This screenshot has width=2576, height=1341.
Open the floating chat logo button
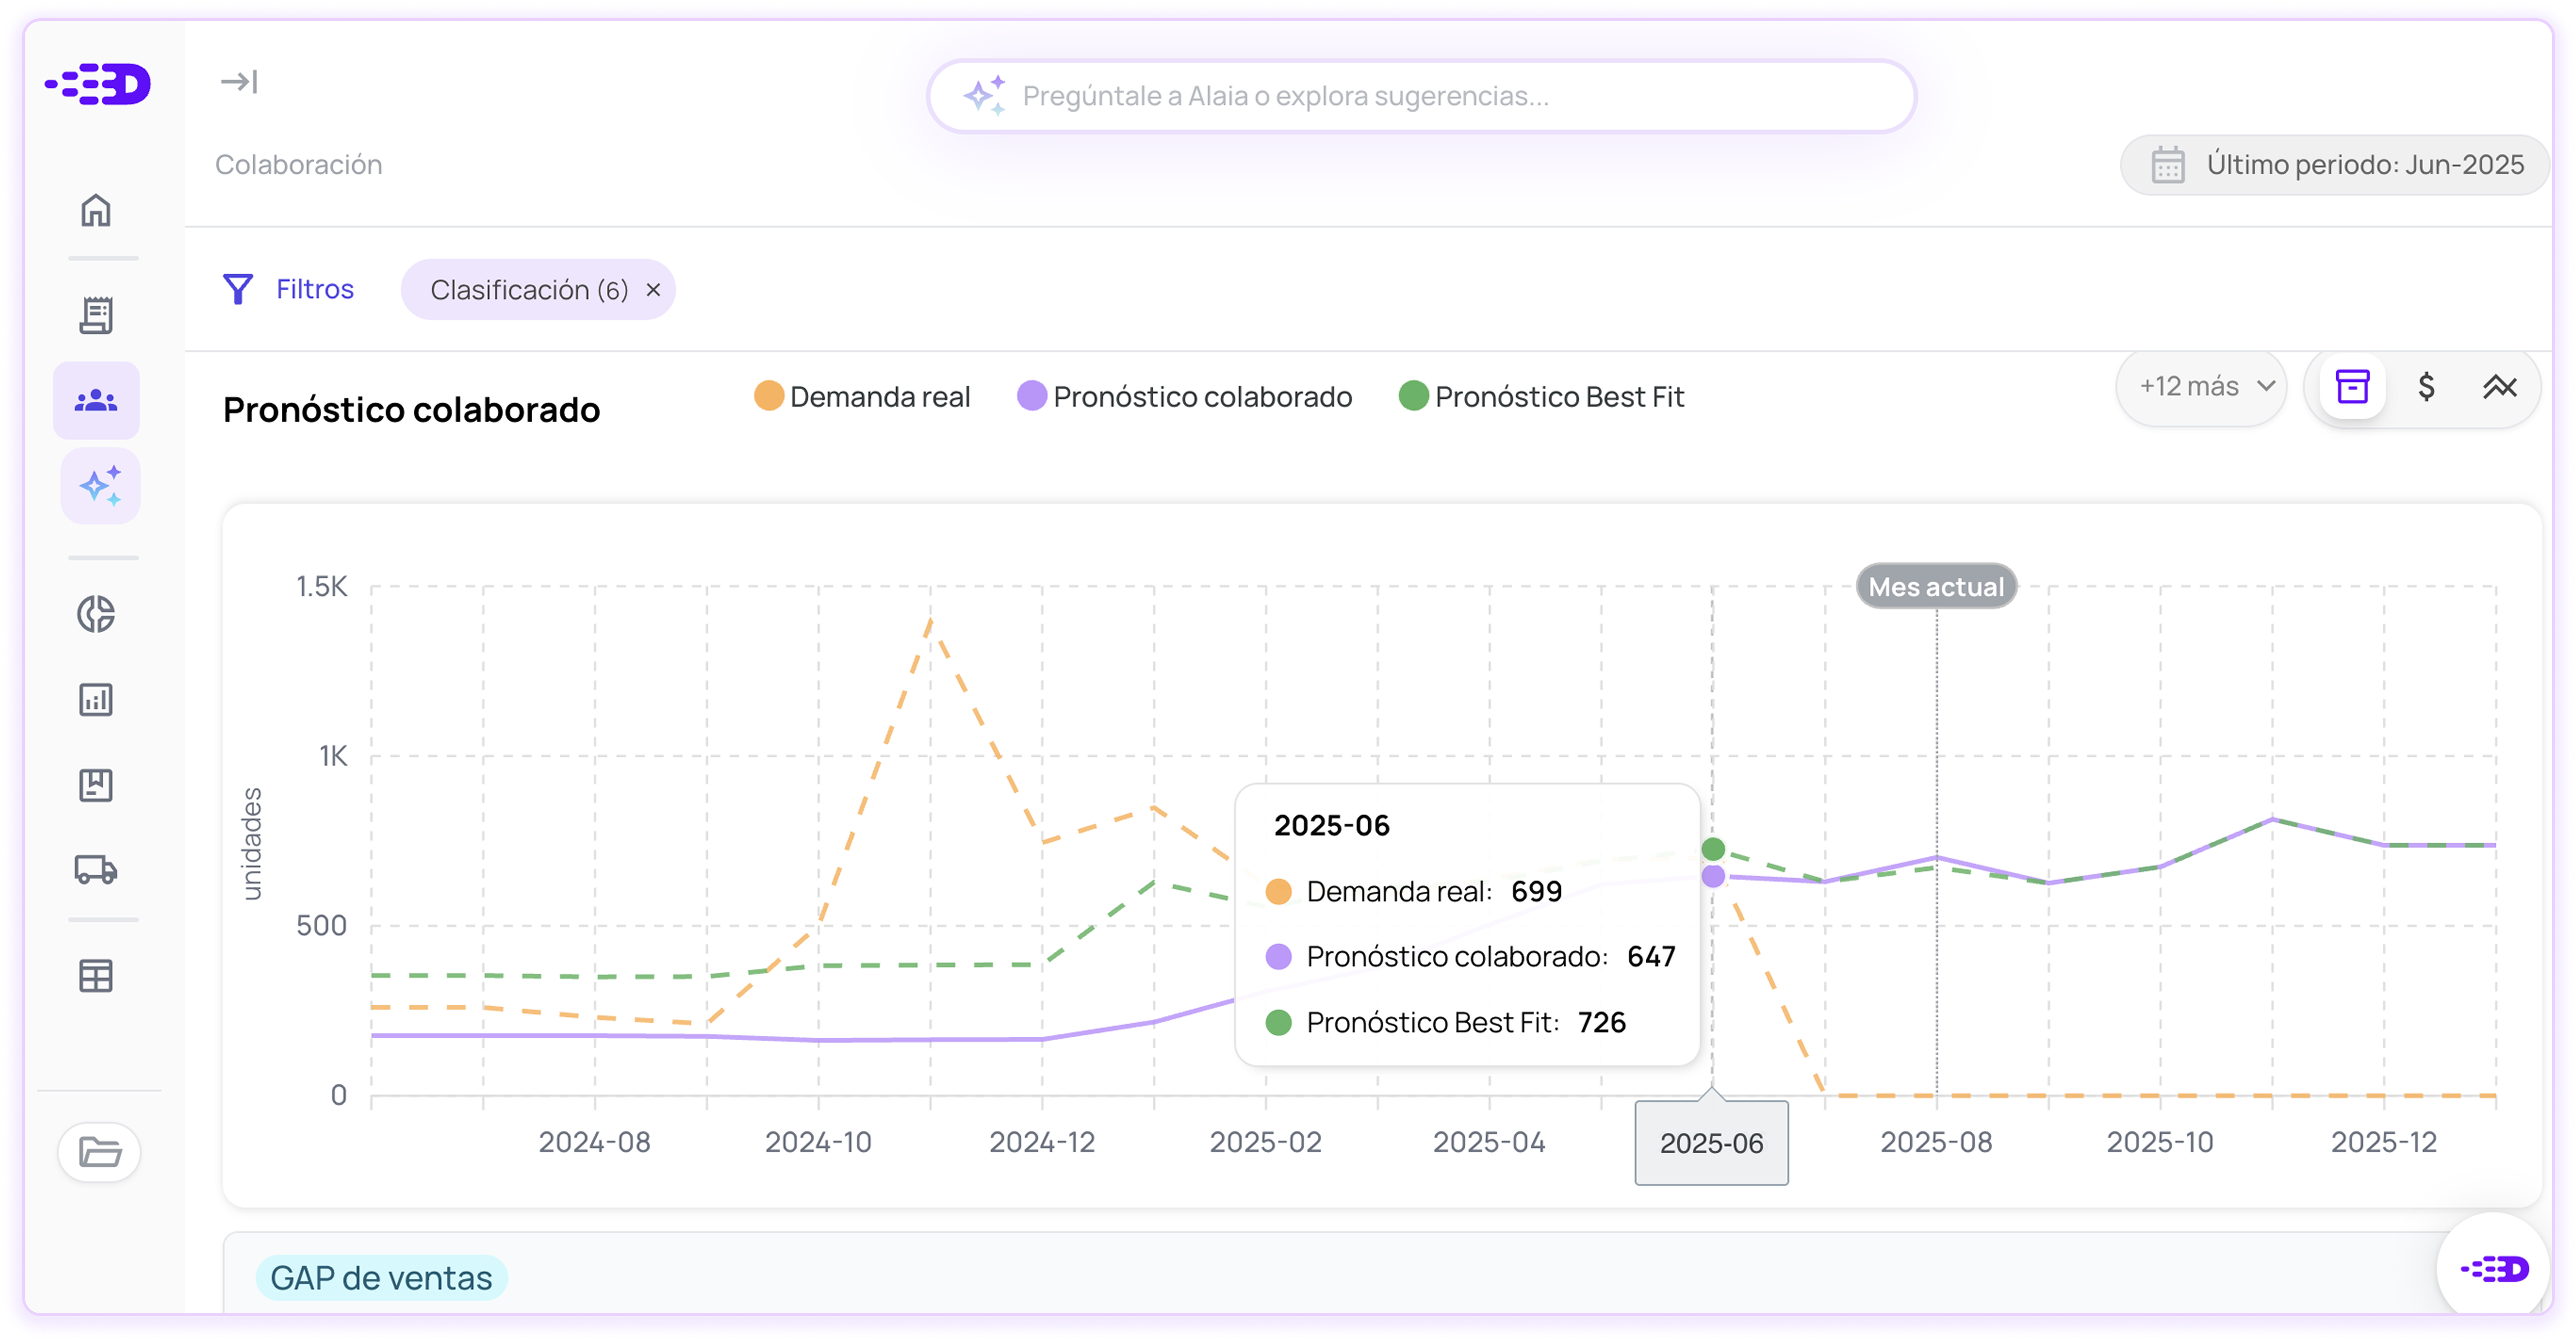pos(2494,1269)
